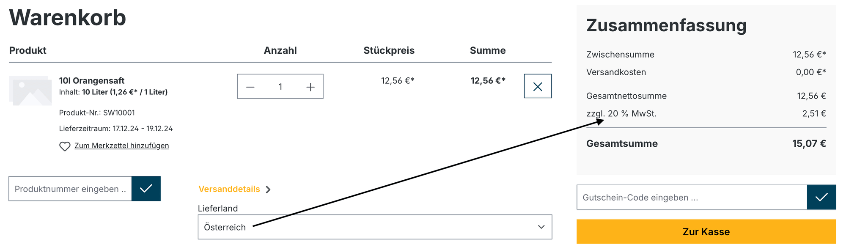This screenshot has width=846, height=250.
Task: Open the Zusammenfassung panel heading
Action: (x=665, y=25)
